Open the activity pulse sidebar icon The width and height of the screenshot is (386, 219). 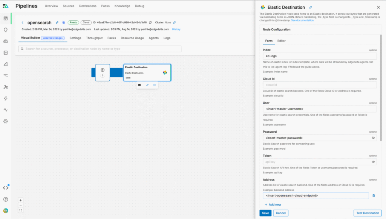tap(6, 110)
